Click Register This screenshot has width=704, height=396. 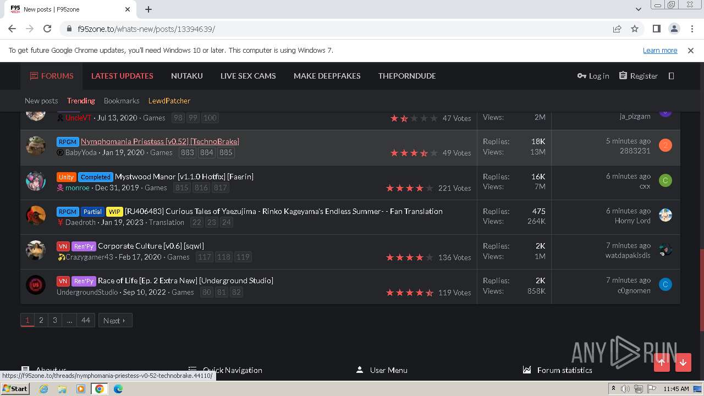point(639,76)
